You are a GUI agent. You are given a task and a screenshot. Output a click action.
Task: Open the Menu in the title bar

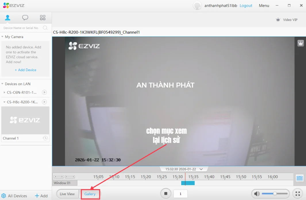pos(264,5)
